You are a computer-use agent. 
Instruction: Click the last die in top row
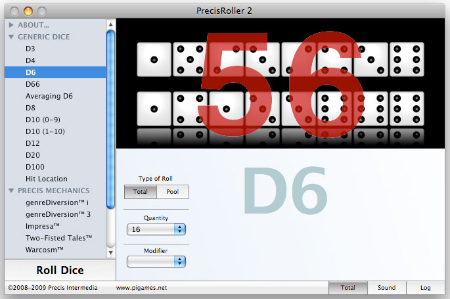[x=407, y=59]
